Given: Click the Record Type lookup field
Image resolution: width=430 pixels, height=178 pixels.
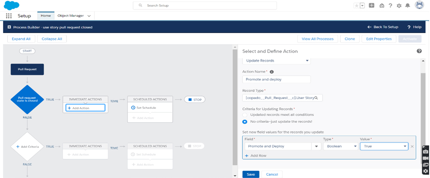Looking at the screenshot, I should pos(282,98).
